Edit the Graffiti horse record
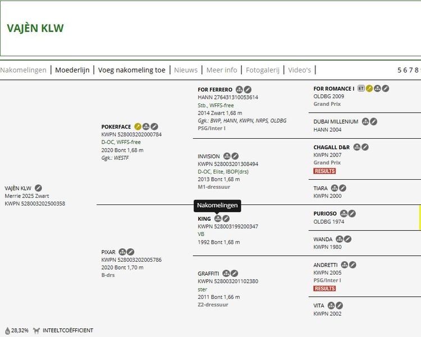Image resolution: width=421 pixels, height=337 pixels. 234,274
